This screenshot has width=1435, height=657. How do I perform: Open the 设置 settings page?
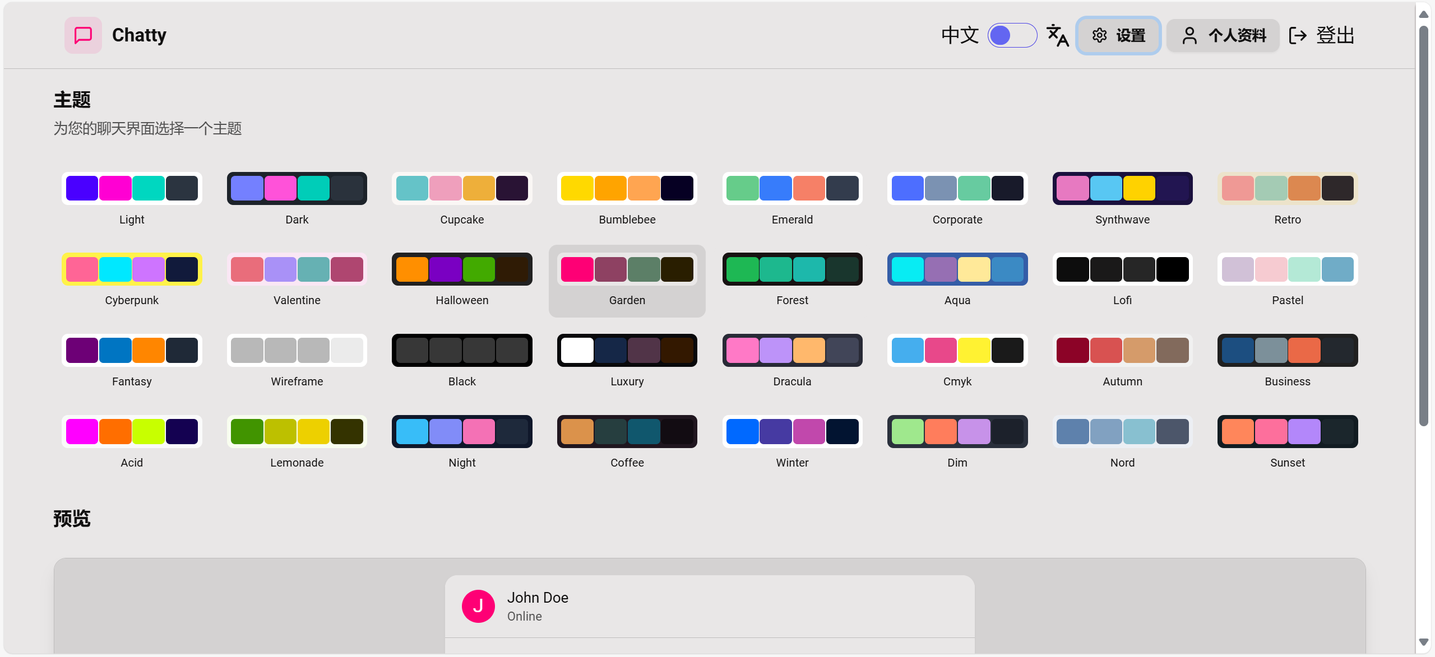coord(1130,35)
